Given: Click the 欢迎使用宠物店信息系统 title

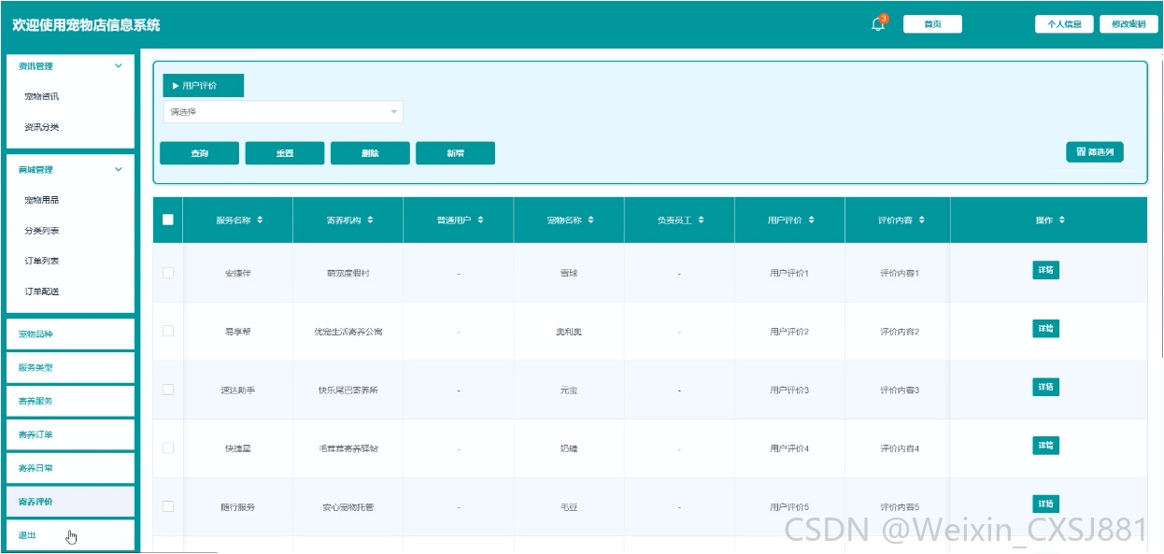Looking at the screenshot, I should tap(86, 25).
